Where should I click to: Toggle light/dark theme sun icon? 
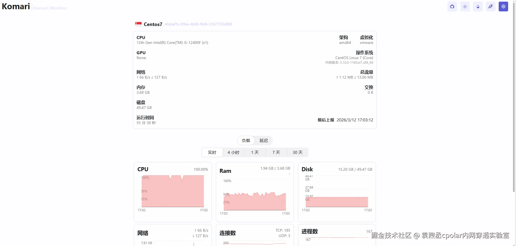tap(465, 7)
